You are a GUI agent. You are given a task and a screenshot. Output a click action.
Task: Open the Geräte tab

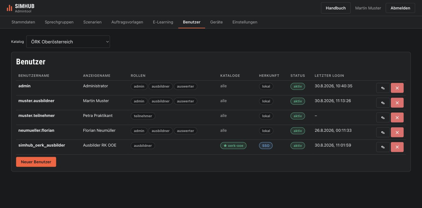pos(216,22)
